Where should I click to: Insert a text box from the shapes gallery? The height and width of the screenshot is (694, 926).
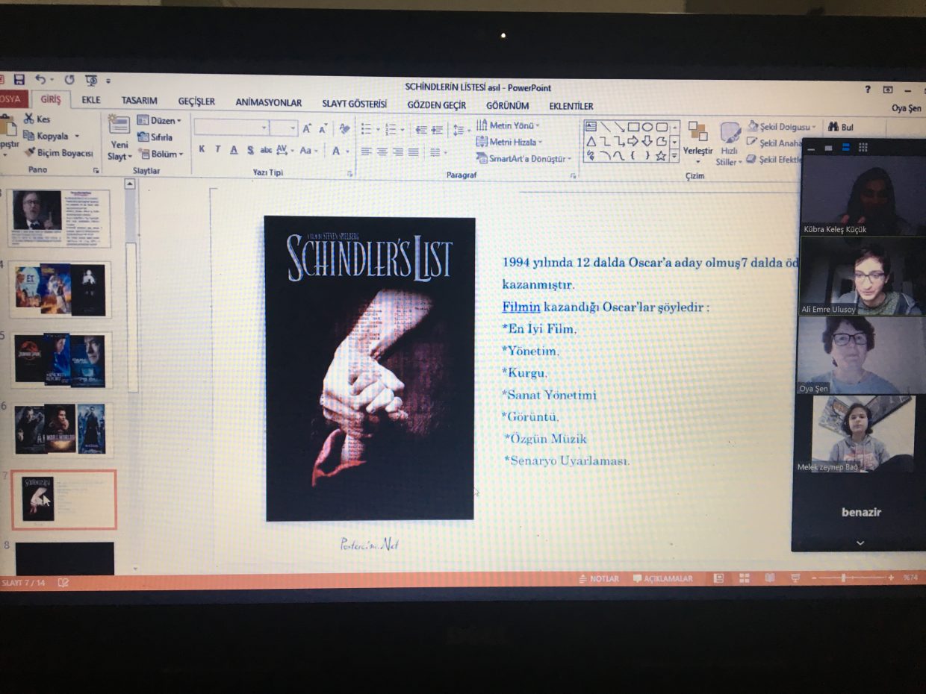pos(591,127)
